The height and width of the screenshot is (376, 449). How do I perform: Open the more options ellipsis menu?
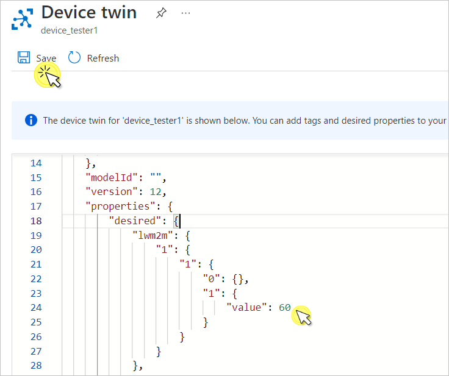(185, 13)
